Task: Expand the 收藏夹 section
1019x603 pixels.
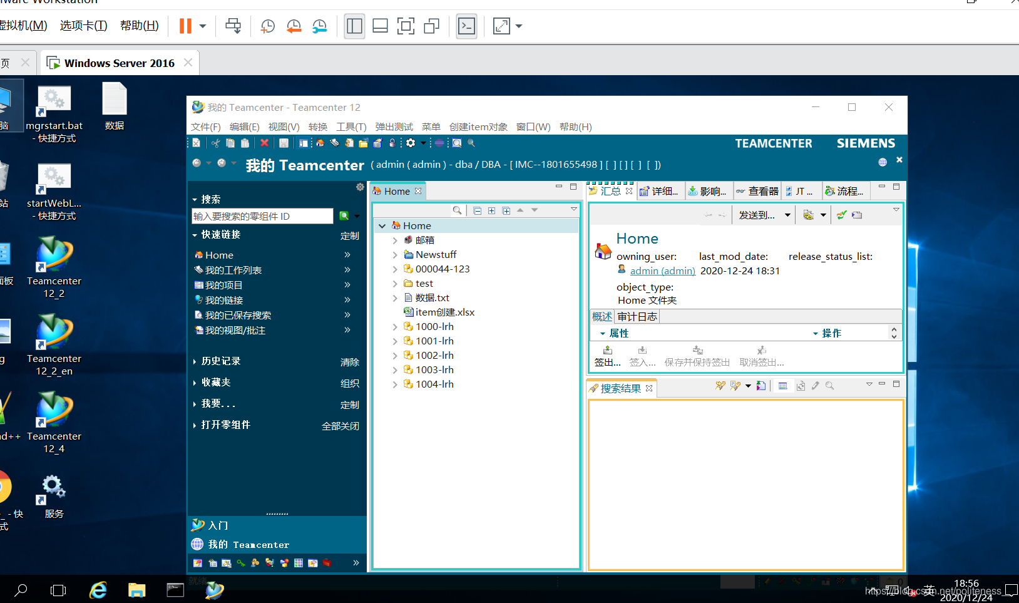Action: pyautogui.click(x=195, y=383)
